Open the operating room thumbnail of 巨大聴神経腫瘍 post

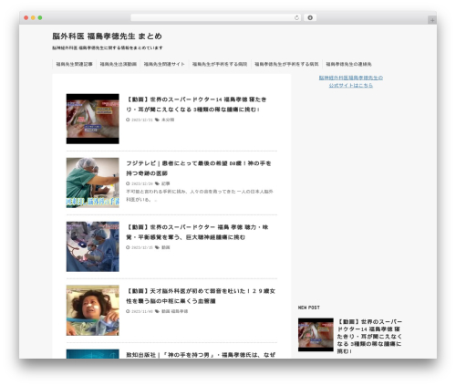[93, 246]
